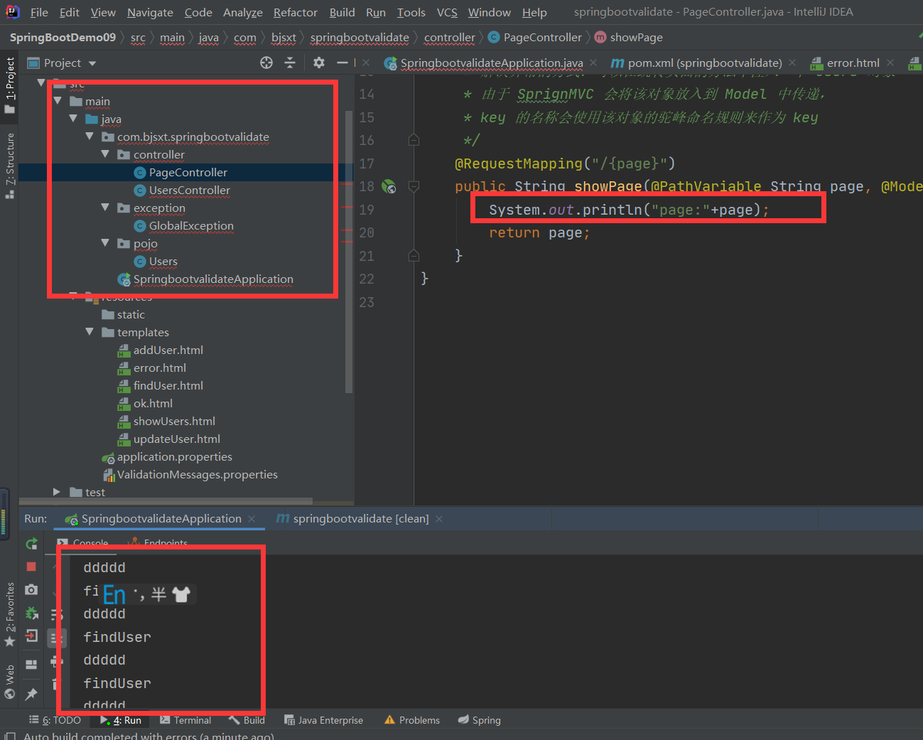Open the Project view dropdown arrow

(92, 63)
